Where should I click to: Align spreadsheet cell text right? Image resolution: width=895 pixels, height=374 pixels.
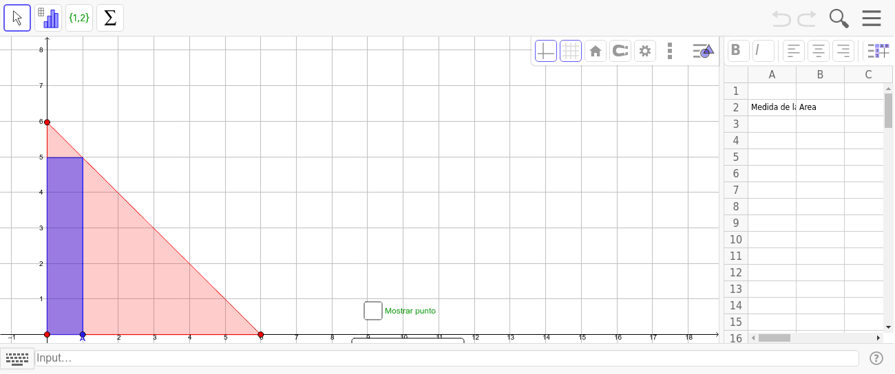point(843,50)
